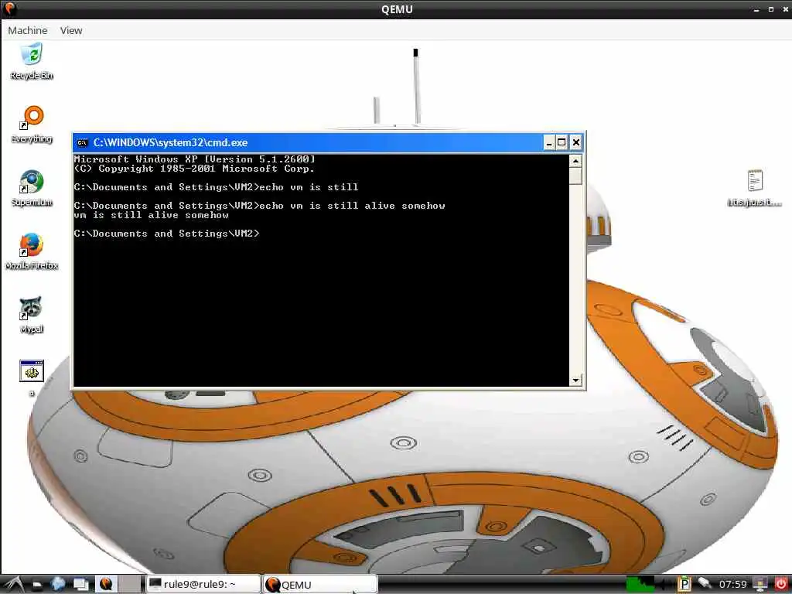Launch the web browser globe taskbar icon
792x594 pixels.
[57, 584]
